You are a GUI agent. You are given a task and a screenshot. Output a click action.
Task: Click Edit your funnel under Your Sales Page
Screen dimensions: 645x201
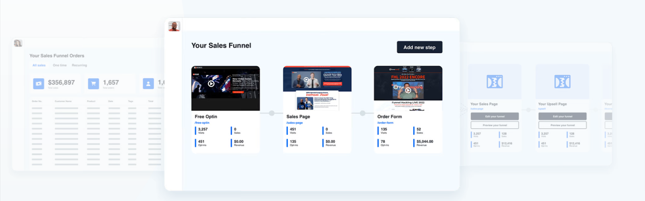pyautogui.click(x=495, y=116)
